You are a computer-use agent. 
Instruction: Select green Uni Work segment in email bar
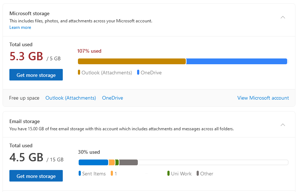[x=117, y=162]
